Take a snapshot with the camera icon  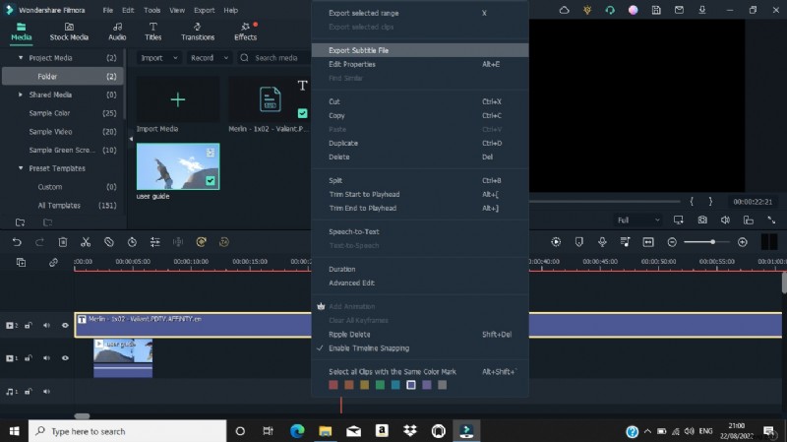click(702, 221)
